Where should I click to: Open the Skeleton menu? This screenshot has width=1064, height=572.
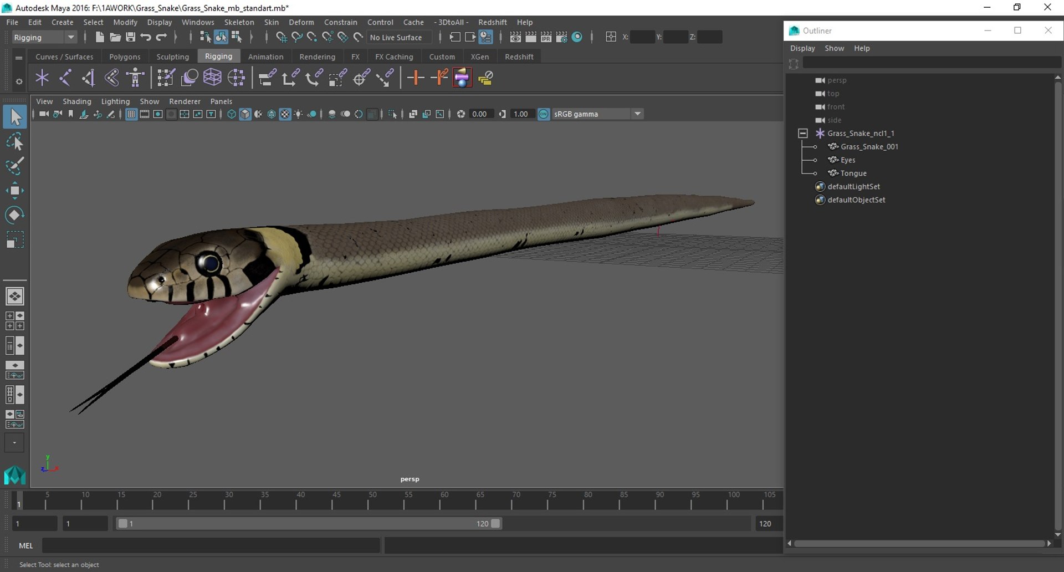[239, 22]
